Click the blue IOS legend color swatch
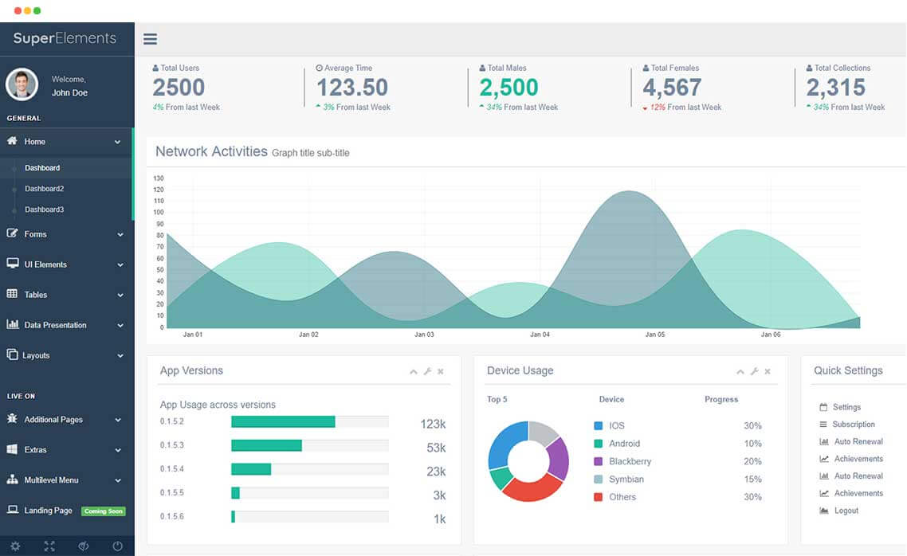This screenshot has width=907, height=556. 599,426
